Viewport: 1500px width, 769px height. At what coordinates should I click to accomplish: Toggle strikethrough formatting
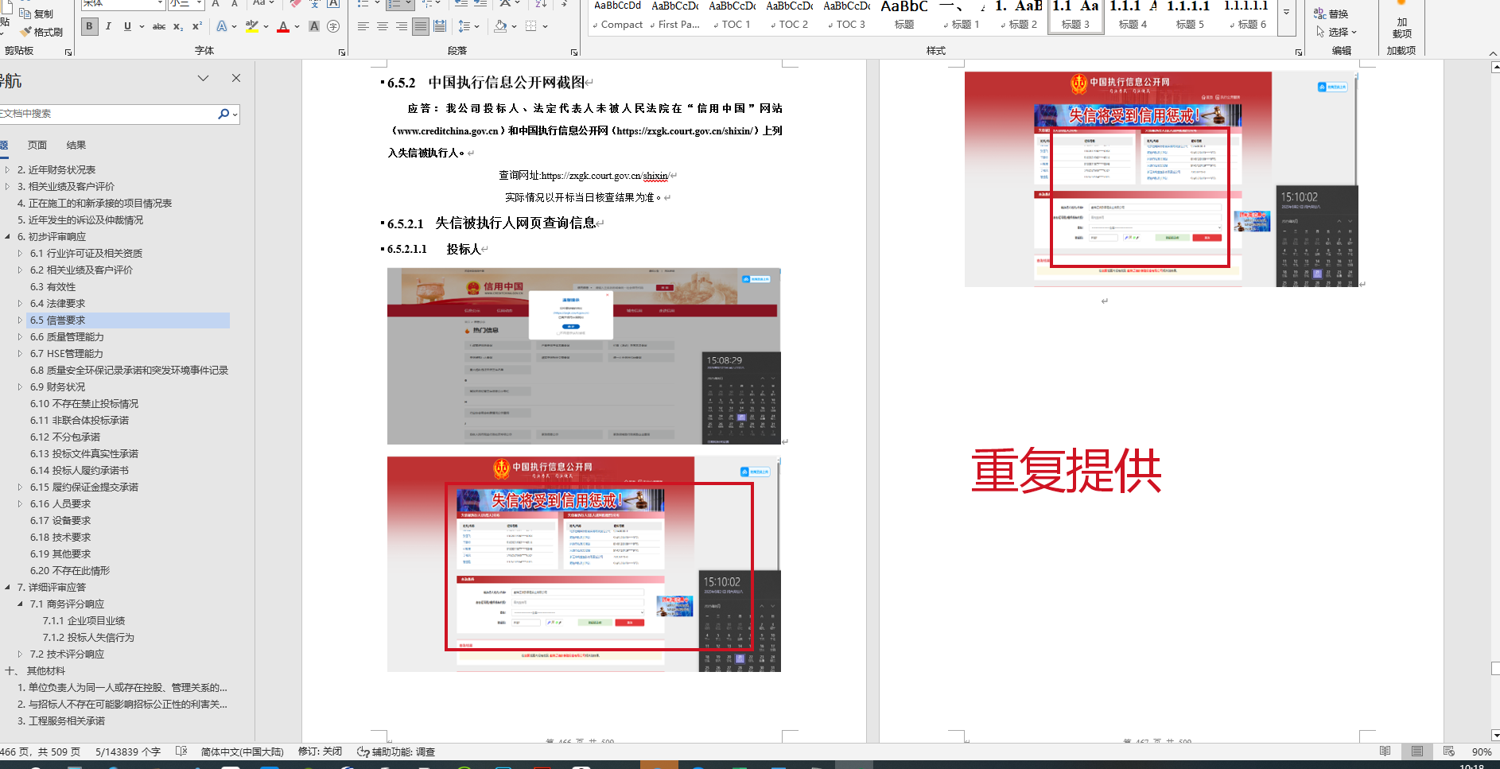159,26
